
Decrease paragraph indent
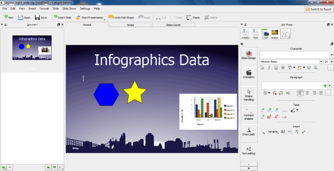point(274,93)
